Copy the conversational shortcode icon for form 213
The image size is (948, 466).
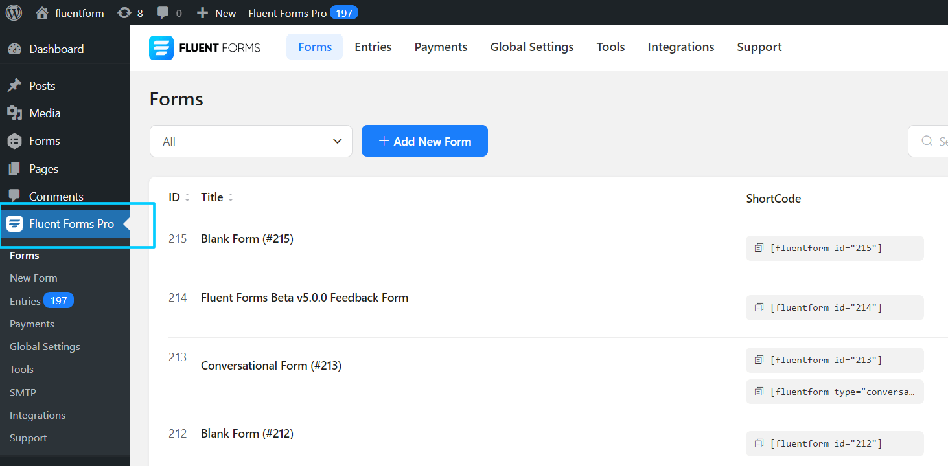coord(759,392)
